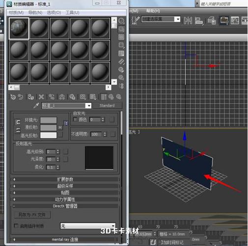Click the 不透明度 opacity value field

tap(96, 134)
